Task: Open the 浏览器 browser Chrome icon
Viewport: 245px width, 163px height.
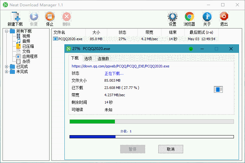Action: [x=189, y=16]
